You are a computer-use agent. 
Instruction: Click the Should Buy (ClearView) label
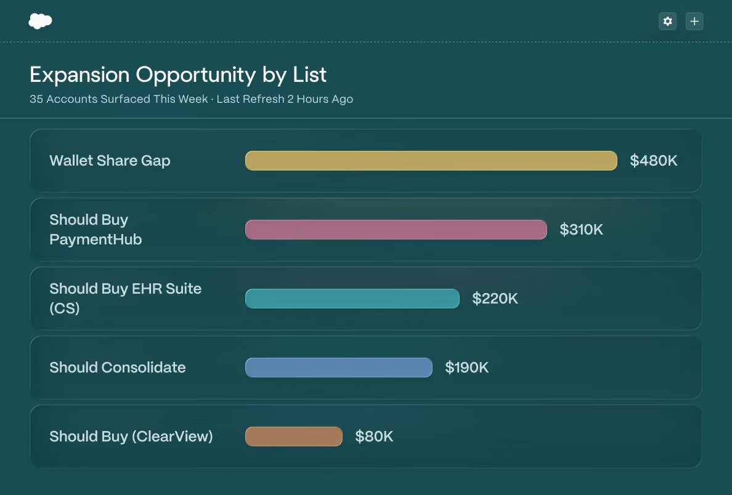(131, 437)
